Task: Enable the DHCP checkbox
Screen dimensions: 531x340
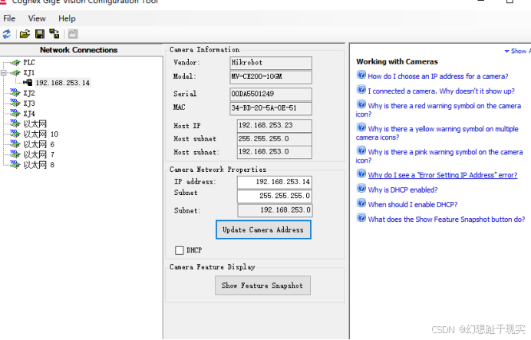Action: click(179, 250)
